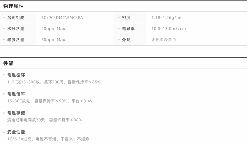This screenshot has height=146, width=248.
Task: Click the bullet beside 酸度含量
Action: pos(4,39)
